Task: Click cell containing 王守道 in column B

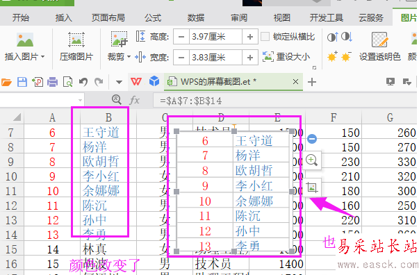Action: [108, 133]
